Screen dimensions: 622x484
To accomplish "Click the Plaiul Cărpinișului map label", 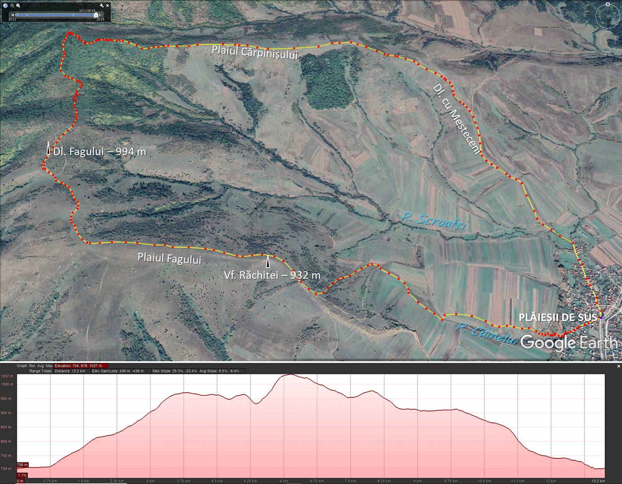I will (254, 52).
